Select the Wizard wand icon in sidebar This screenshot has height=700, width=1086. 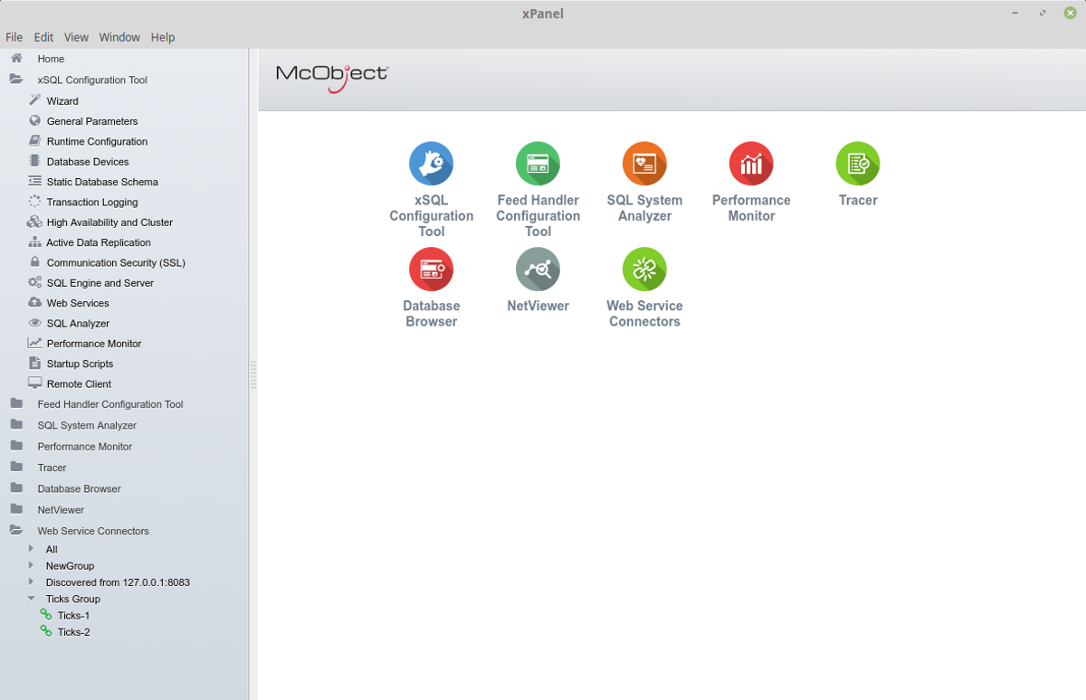(35, 100)
